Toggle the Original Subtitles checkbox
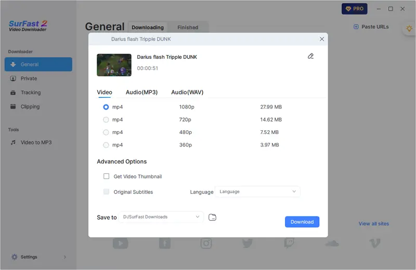This screenshot has height=270, width=416. tap(107, 192)
